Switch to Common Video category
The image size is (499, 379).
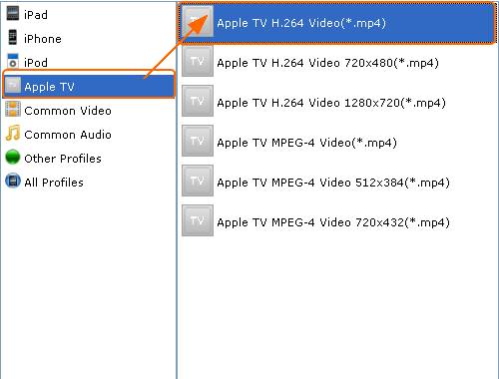pyautogui.click(x=89, y=110)
